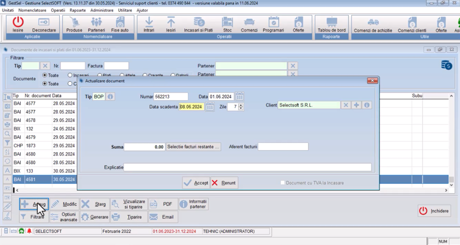
Task: Click the Sterg button
Action: (x=95, y=204)
